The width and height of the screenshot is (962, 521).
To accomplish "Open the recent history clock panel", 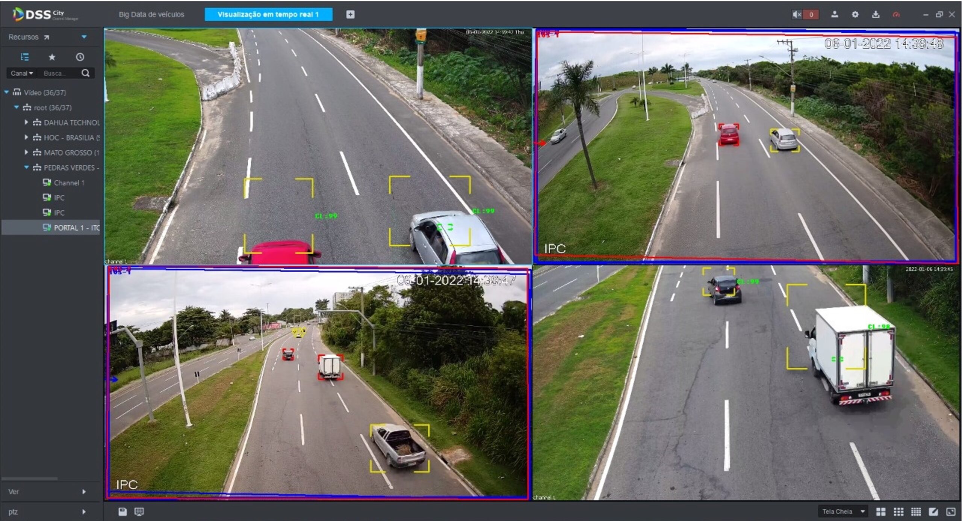I will point(79,57).
